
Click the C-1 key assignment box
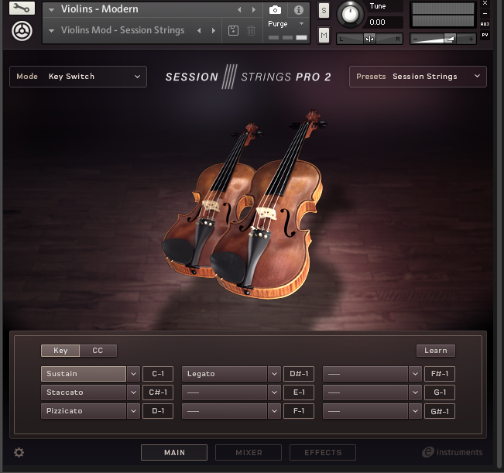pyautogui.click(x=158, y=374)
